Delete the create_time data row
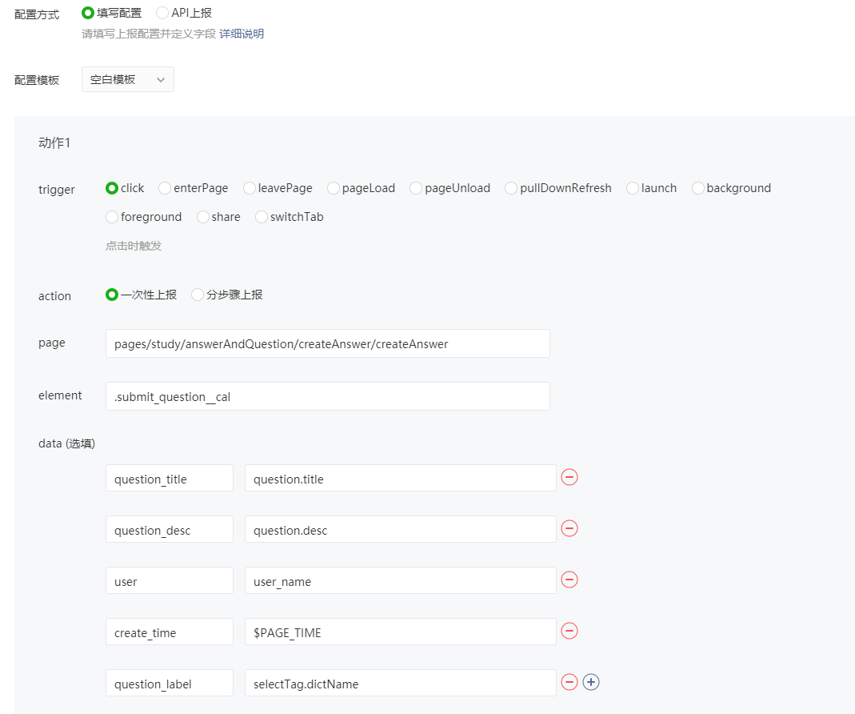This screenshot has width=855, height=714. [569, 632]
